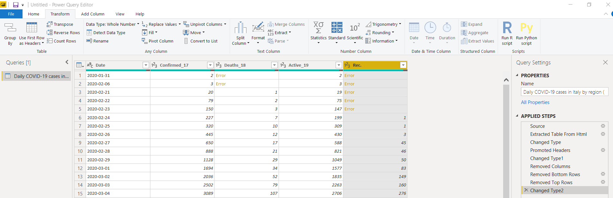This screenshot has height=198, width=613.
Task: Click the Statistics sigma icon
Action: click(x=318, y=28)
